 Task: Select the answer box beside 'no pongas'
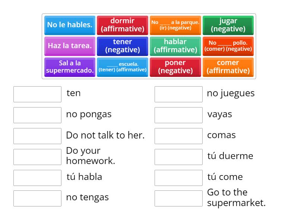pos(37,115)
